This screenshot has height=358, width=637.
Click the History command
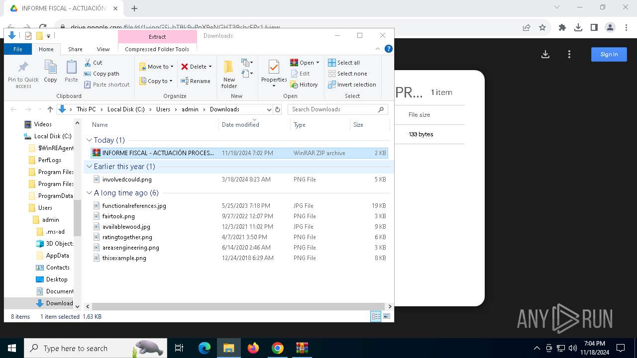point(304,85)
